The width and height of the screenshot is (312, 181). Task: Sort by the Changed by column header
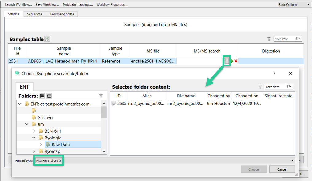click(219, 96)
